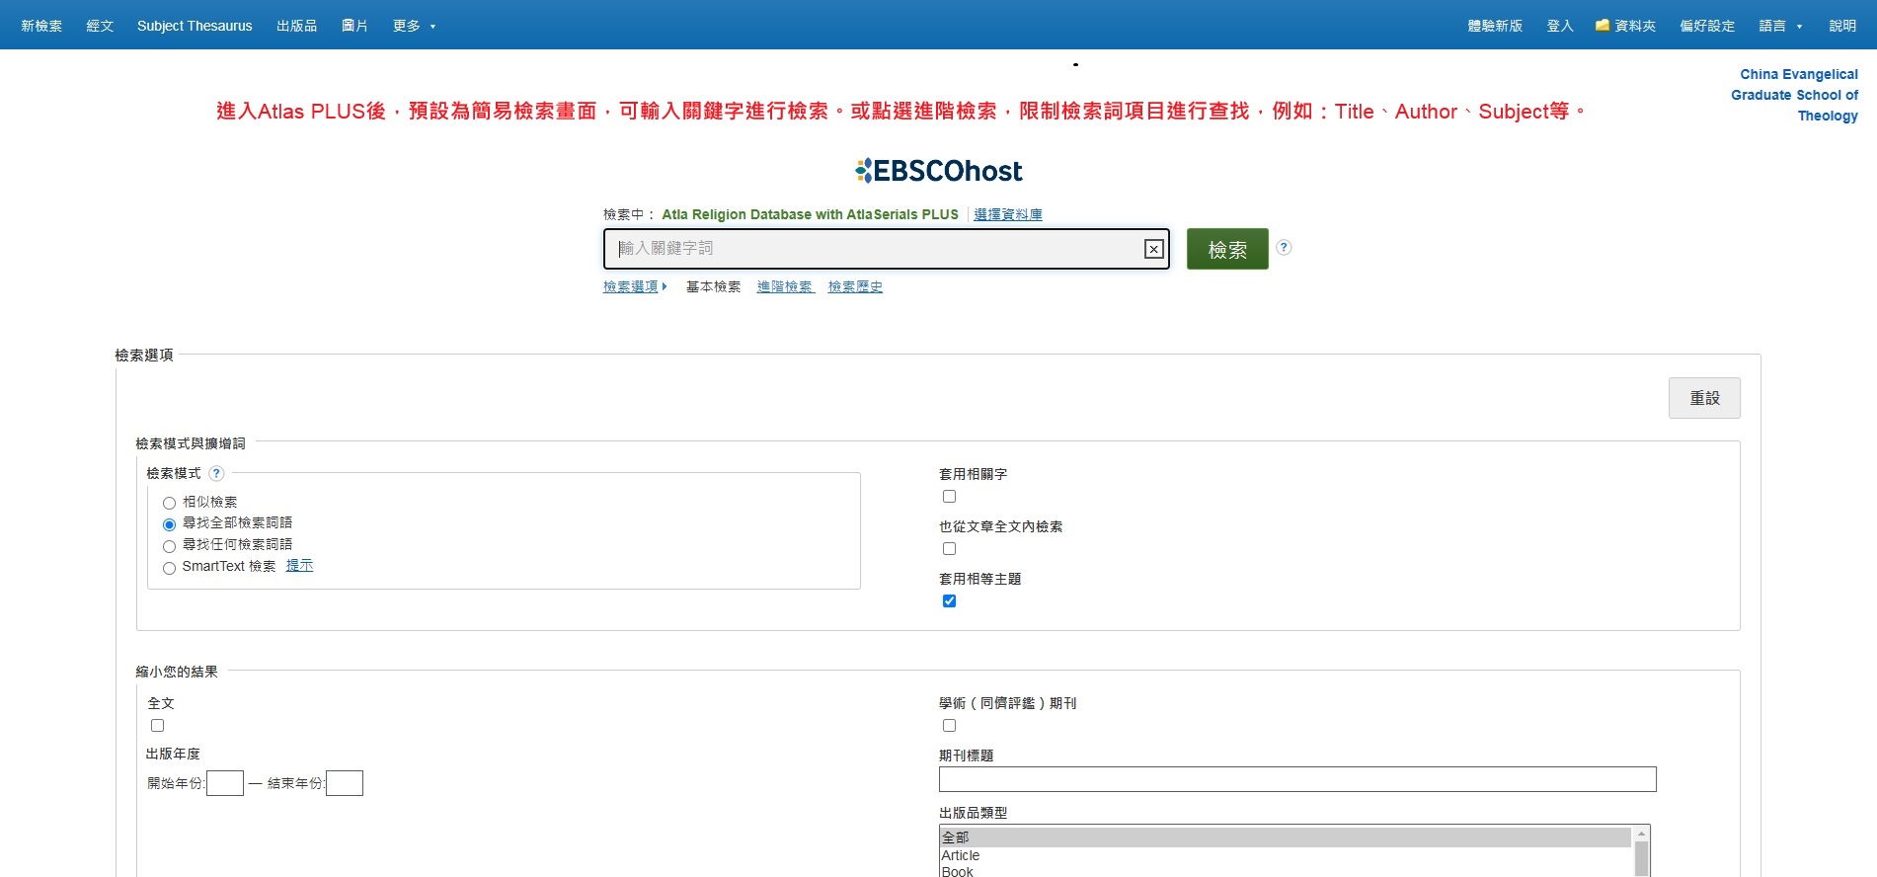
Task: Open the 語言 language dropdown
Action: point(1780,26)
